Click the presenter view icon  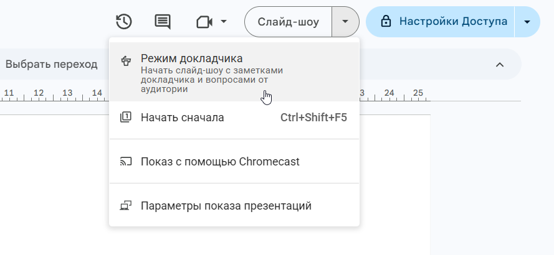point(126,60)
